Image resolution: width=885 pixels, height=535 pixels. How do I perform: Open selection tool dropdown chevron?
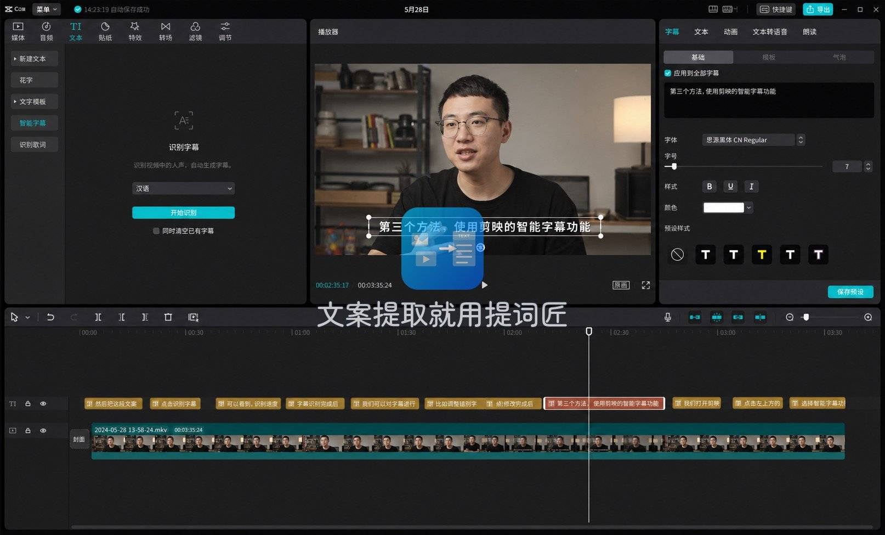(x=27, y=317)
